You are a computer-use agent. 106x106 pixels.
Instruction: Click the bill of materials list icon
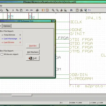pyautogui.click(x=89, y=10)
